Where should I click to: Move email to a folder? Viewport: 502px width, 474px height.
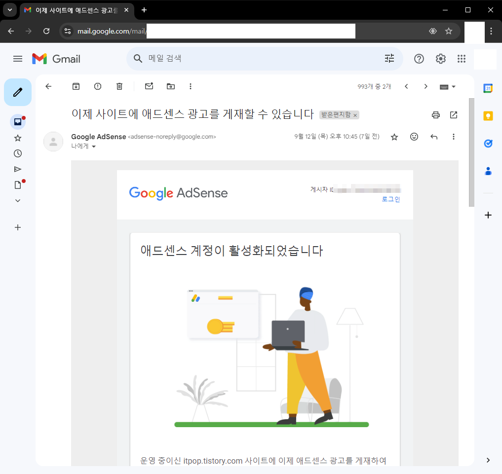[171, 86]
